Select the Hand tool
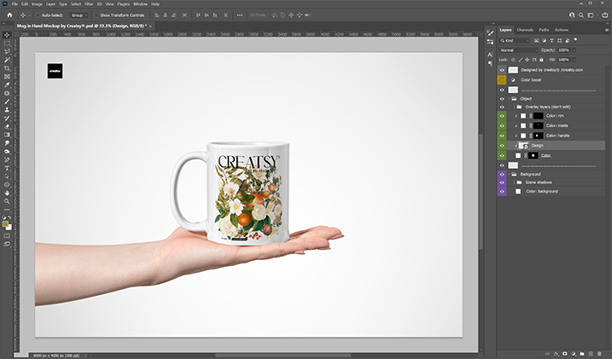This screenshot has width=612, height=359. 7,193
